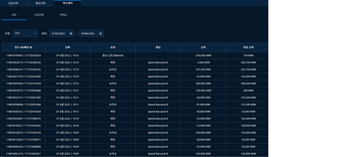
Task: Click the 97,500 KRW amount
Action: 203,105
